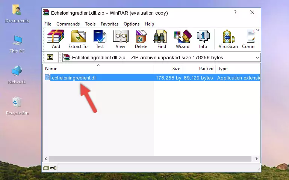This screenshot has width=289, height=180.
Task: Click the 89,129 bytes packed value
Action: 198,78
